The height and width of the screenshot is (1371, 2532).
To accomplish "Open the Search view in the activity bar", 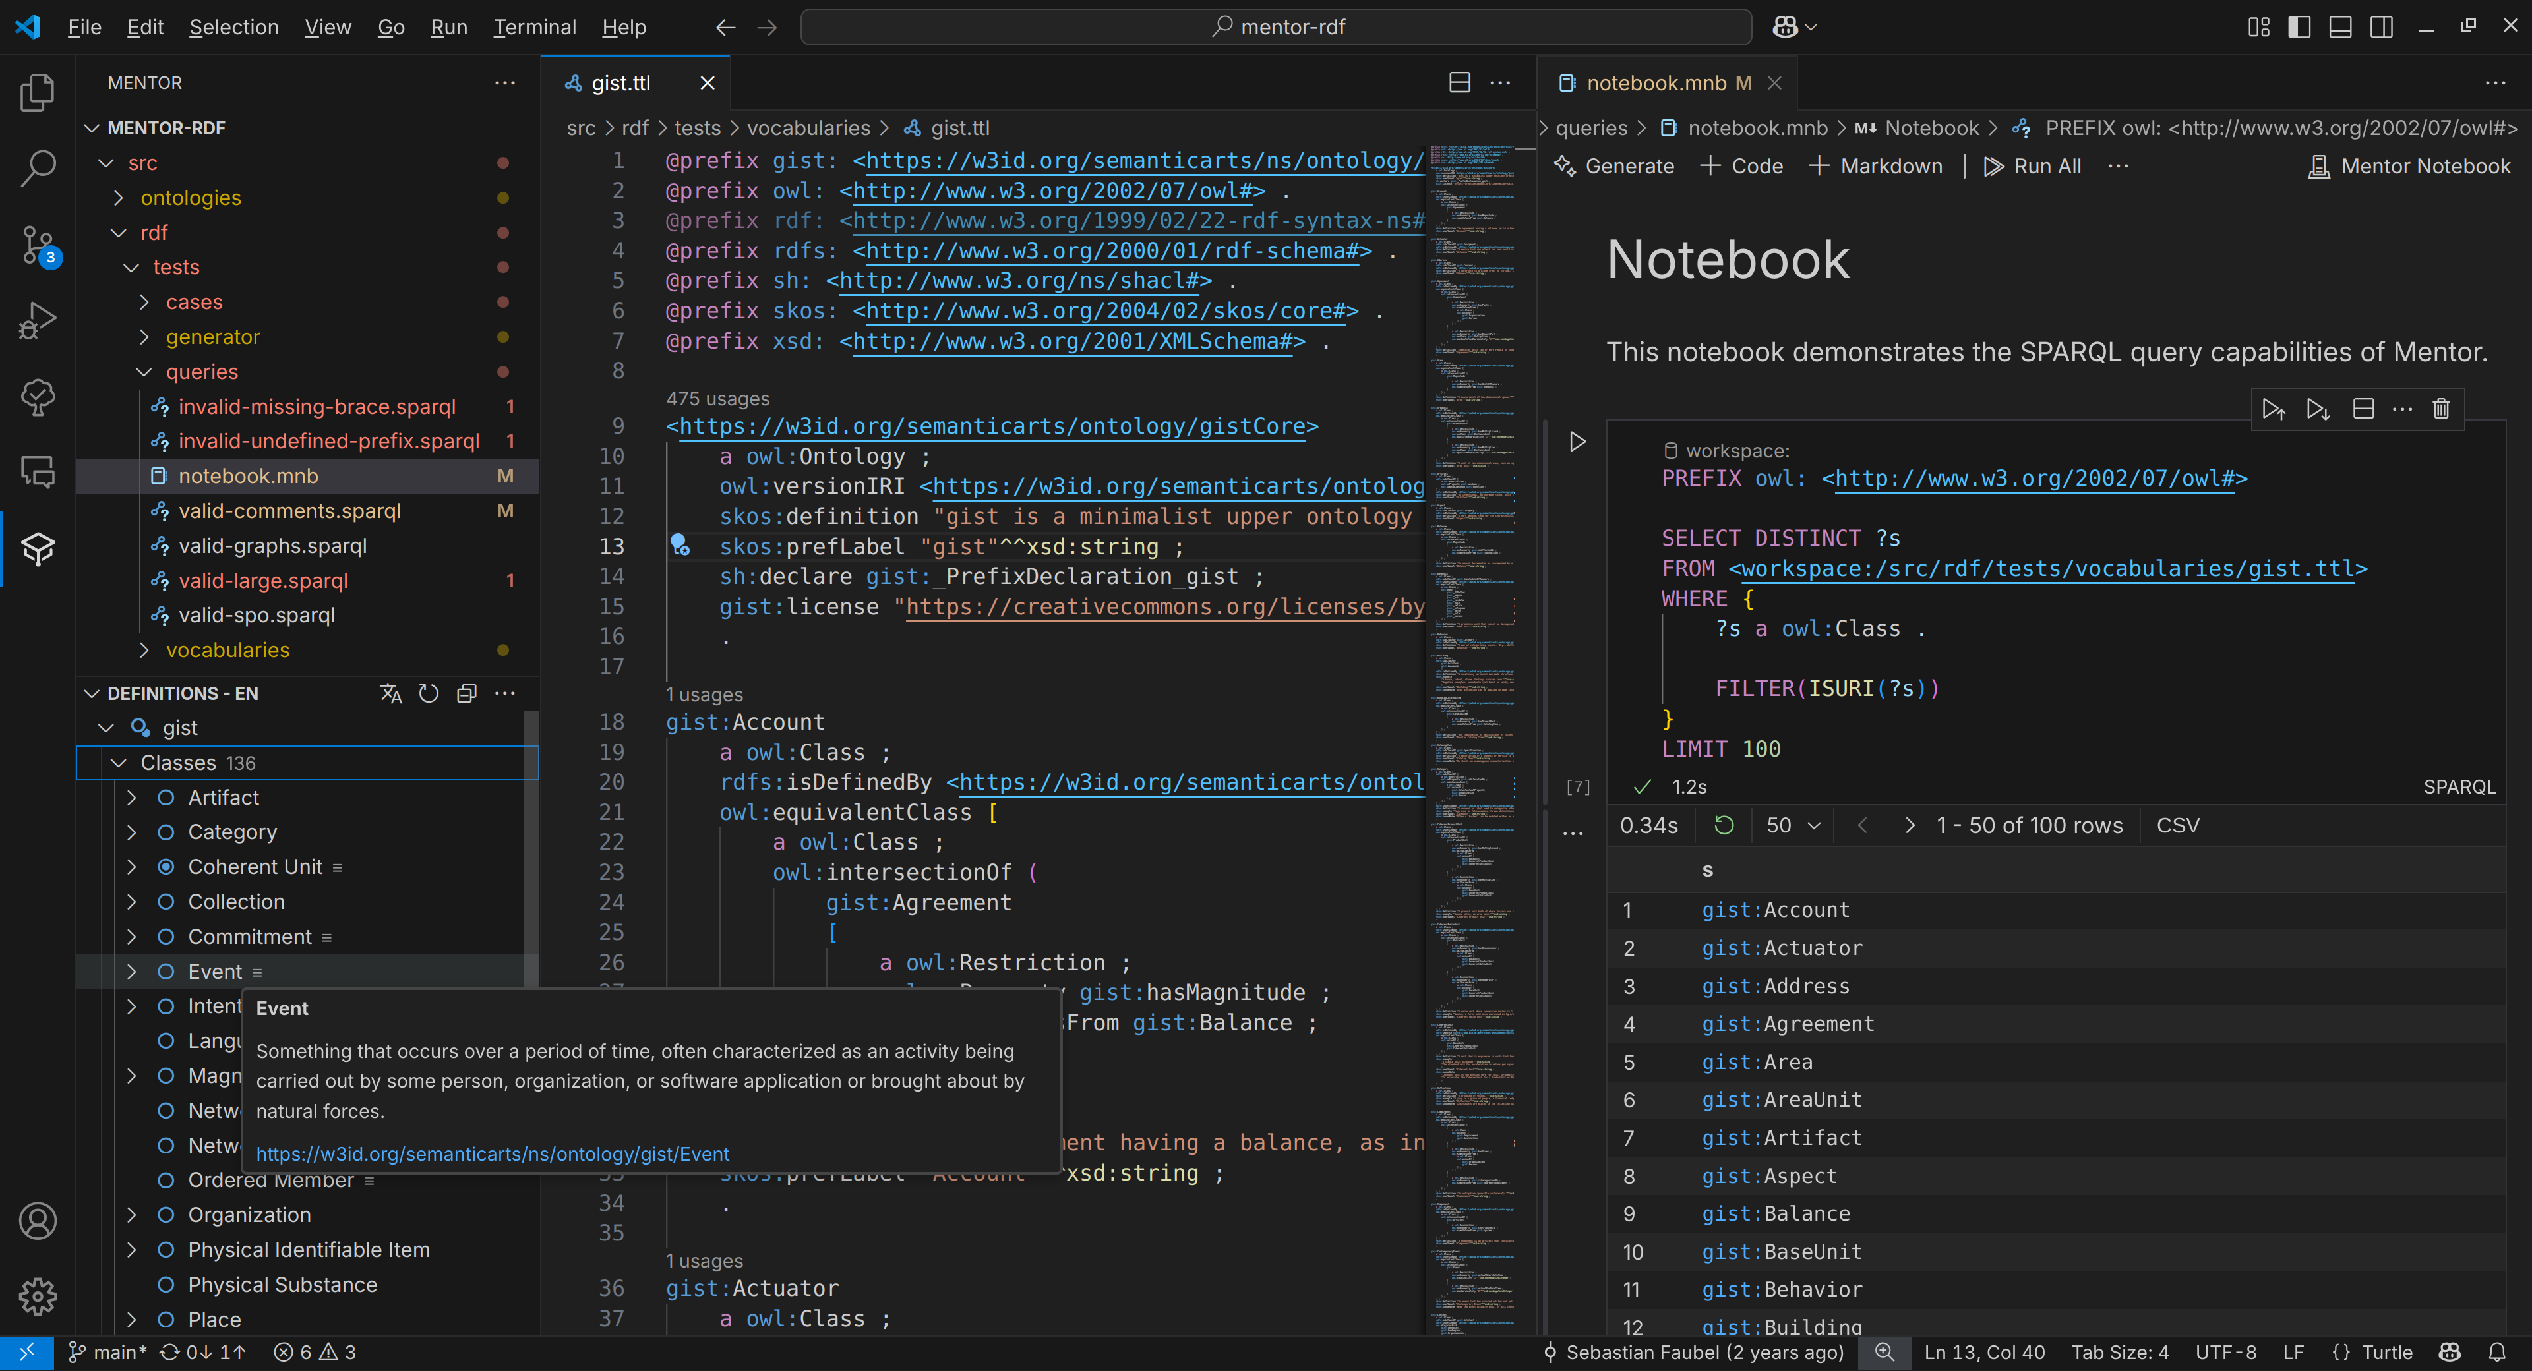I will click(x=38, y=168).
